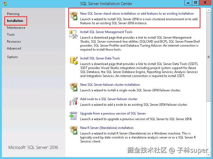Click Upgrade from a previous version link
The height and width of the screenshot is (159, 213).
[x=113, y=113]
